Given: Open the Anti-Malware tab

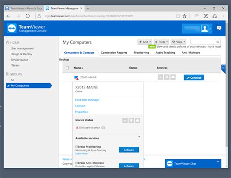Looking at the screenshot, I should (191, 53).
